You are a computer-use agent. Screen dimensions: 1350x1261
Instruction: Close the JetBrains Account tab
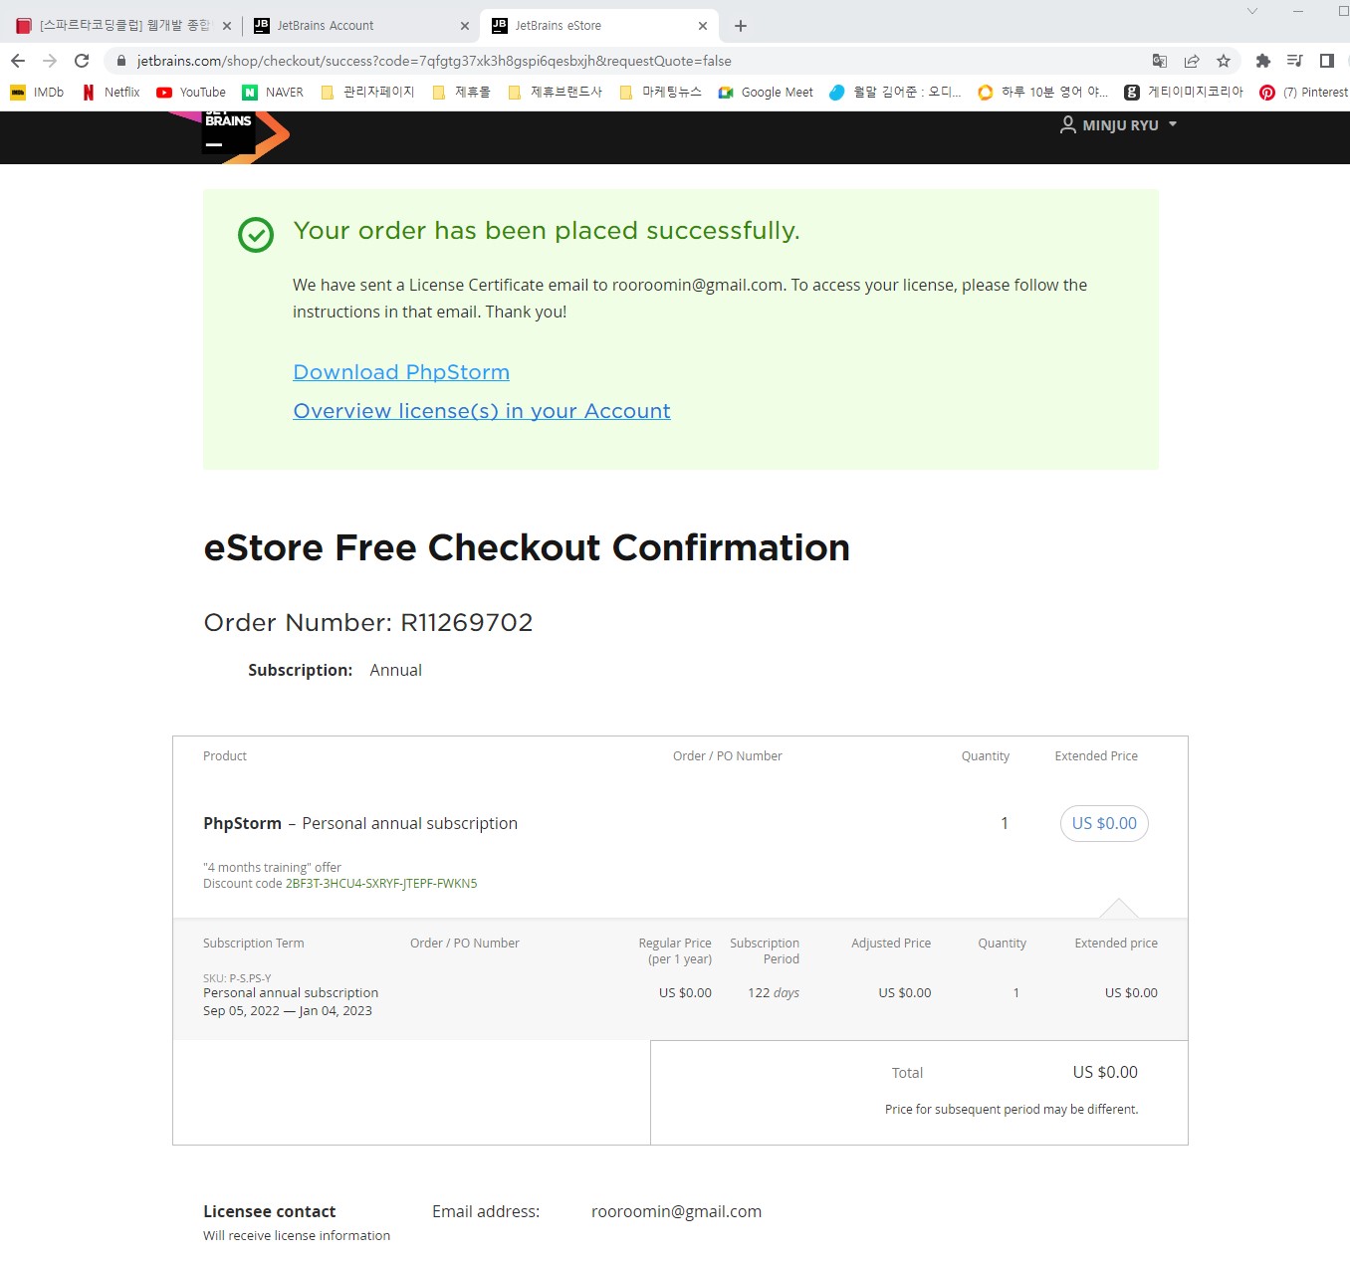click(465, 26)
